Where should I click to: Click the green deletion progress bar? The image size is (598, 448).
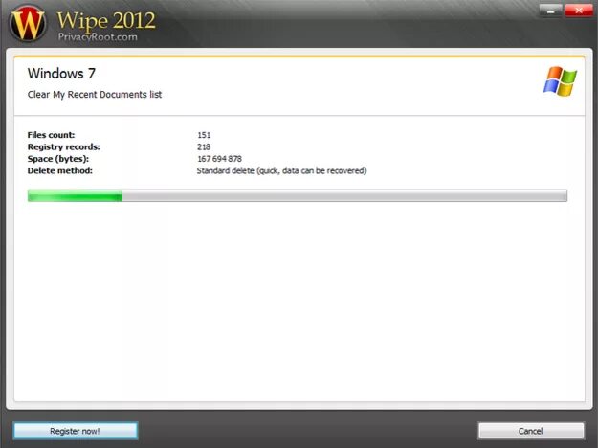pos(298,196)
